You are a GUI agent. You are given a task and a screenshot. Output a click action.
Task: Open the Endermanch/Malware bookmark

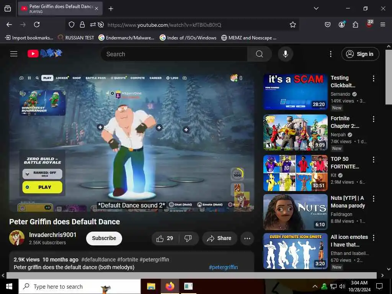coord(126,38)
